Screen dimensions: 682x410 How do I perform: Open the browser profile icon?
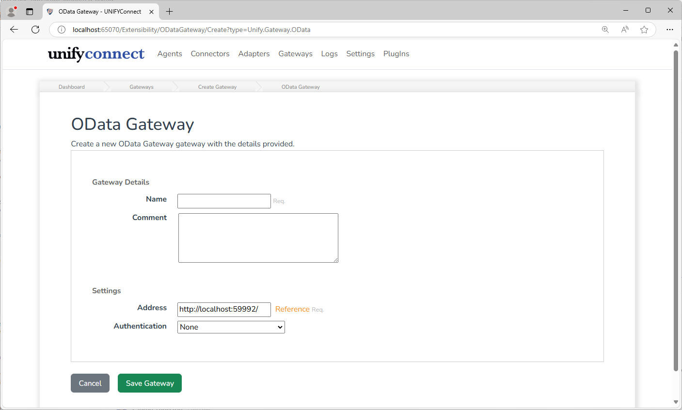click(12, 11)
